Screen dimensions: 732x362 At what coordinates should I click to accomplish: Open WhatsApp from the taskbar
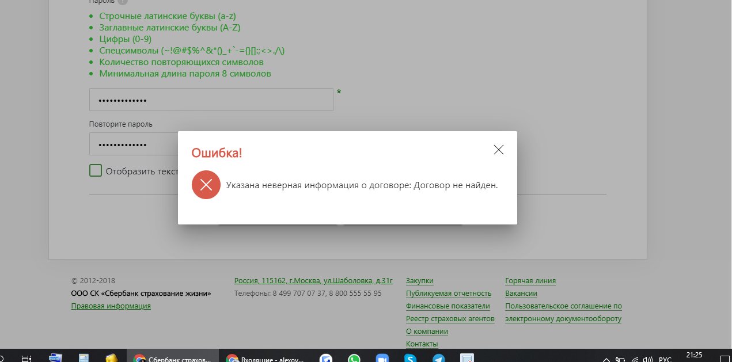coord(355,358)
